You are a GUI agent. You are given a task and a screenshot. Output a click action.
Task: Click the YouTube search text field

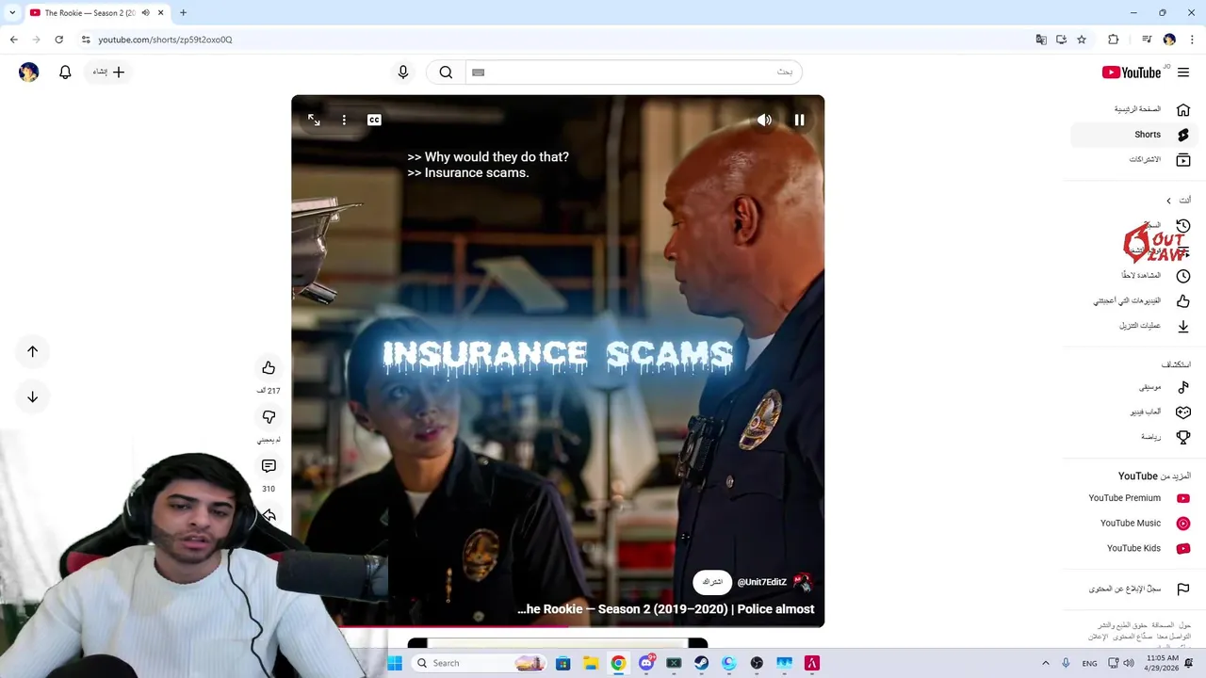coord(633,72)
